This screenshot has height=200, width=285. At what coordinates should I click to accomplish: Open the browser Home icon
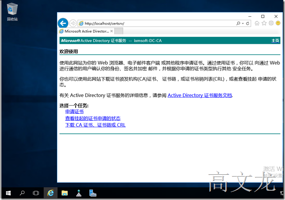point(257,23)
